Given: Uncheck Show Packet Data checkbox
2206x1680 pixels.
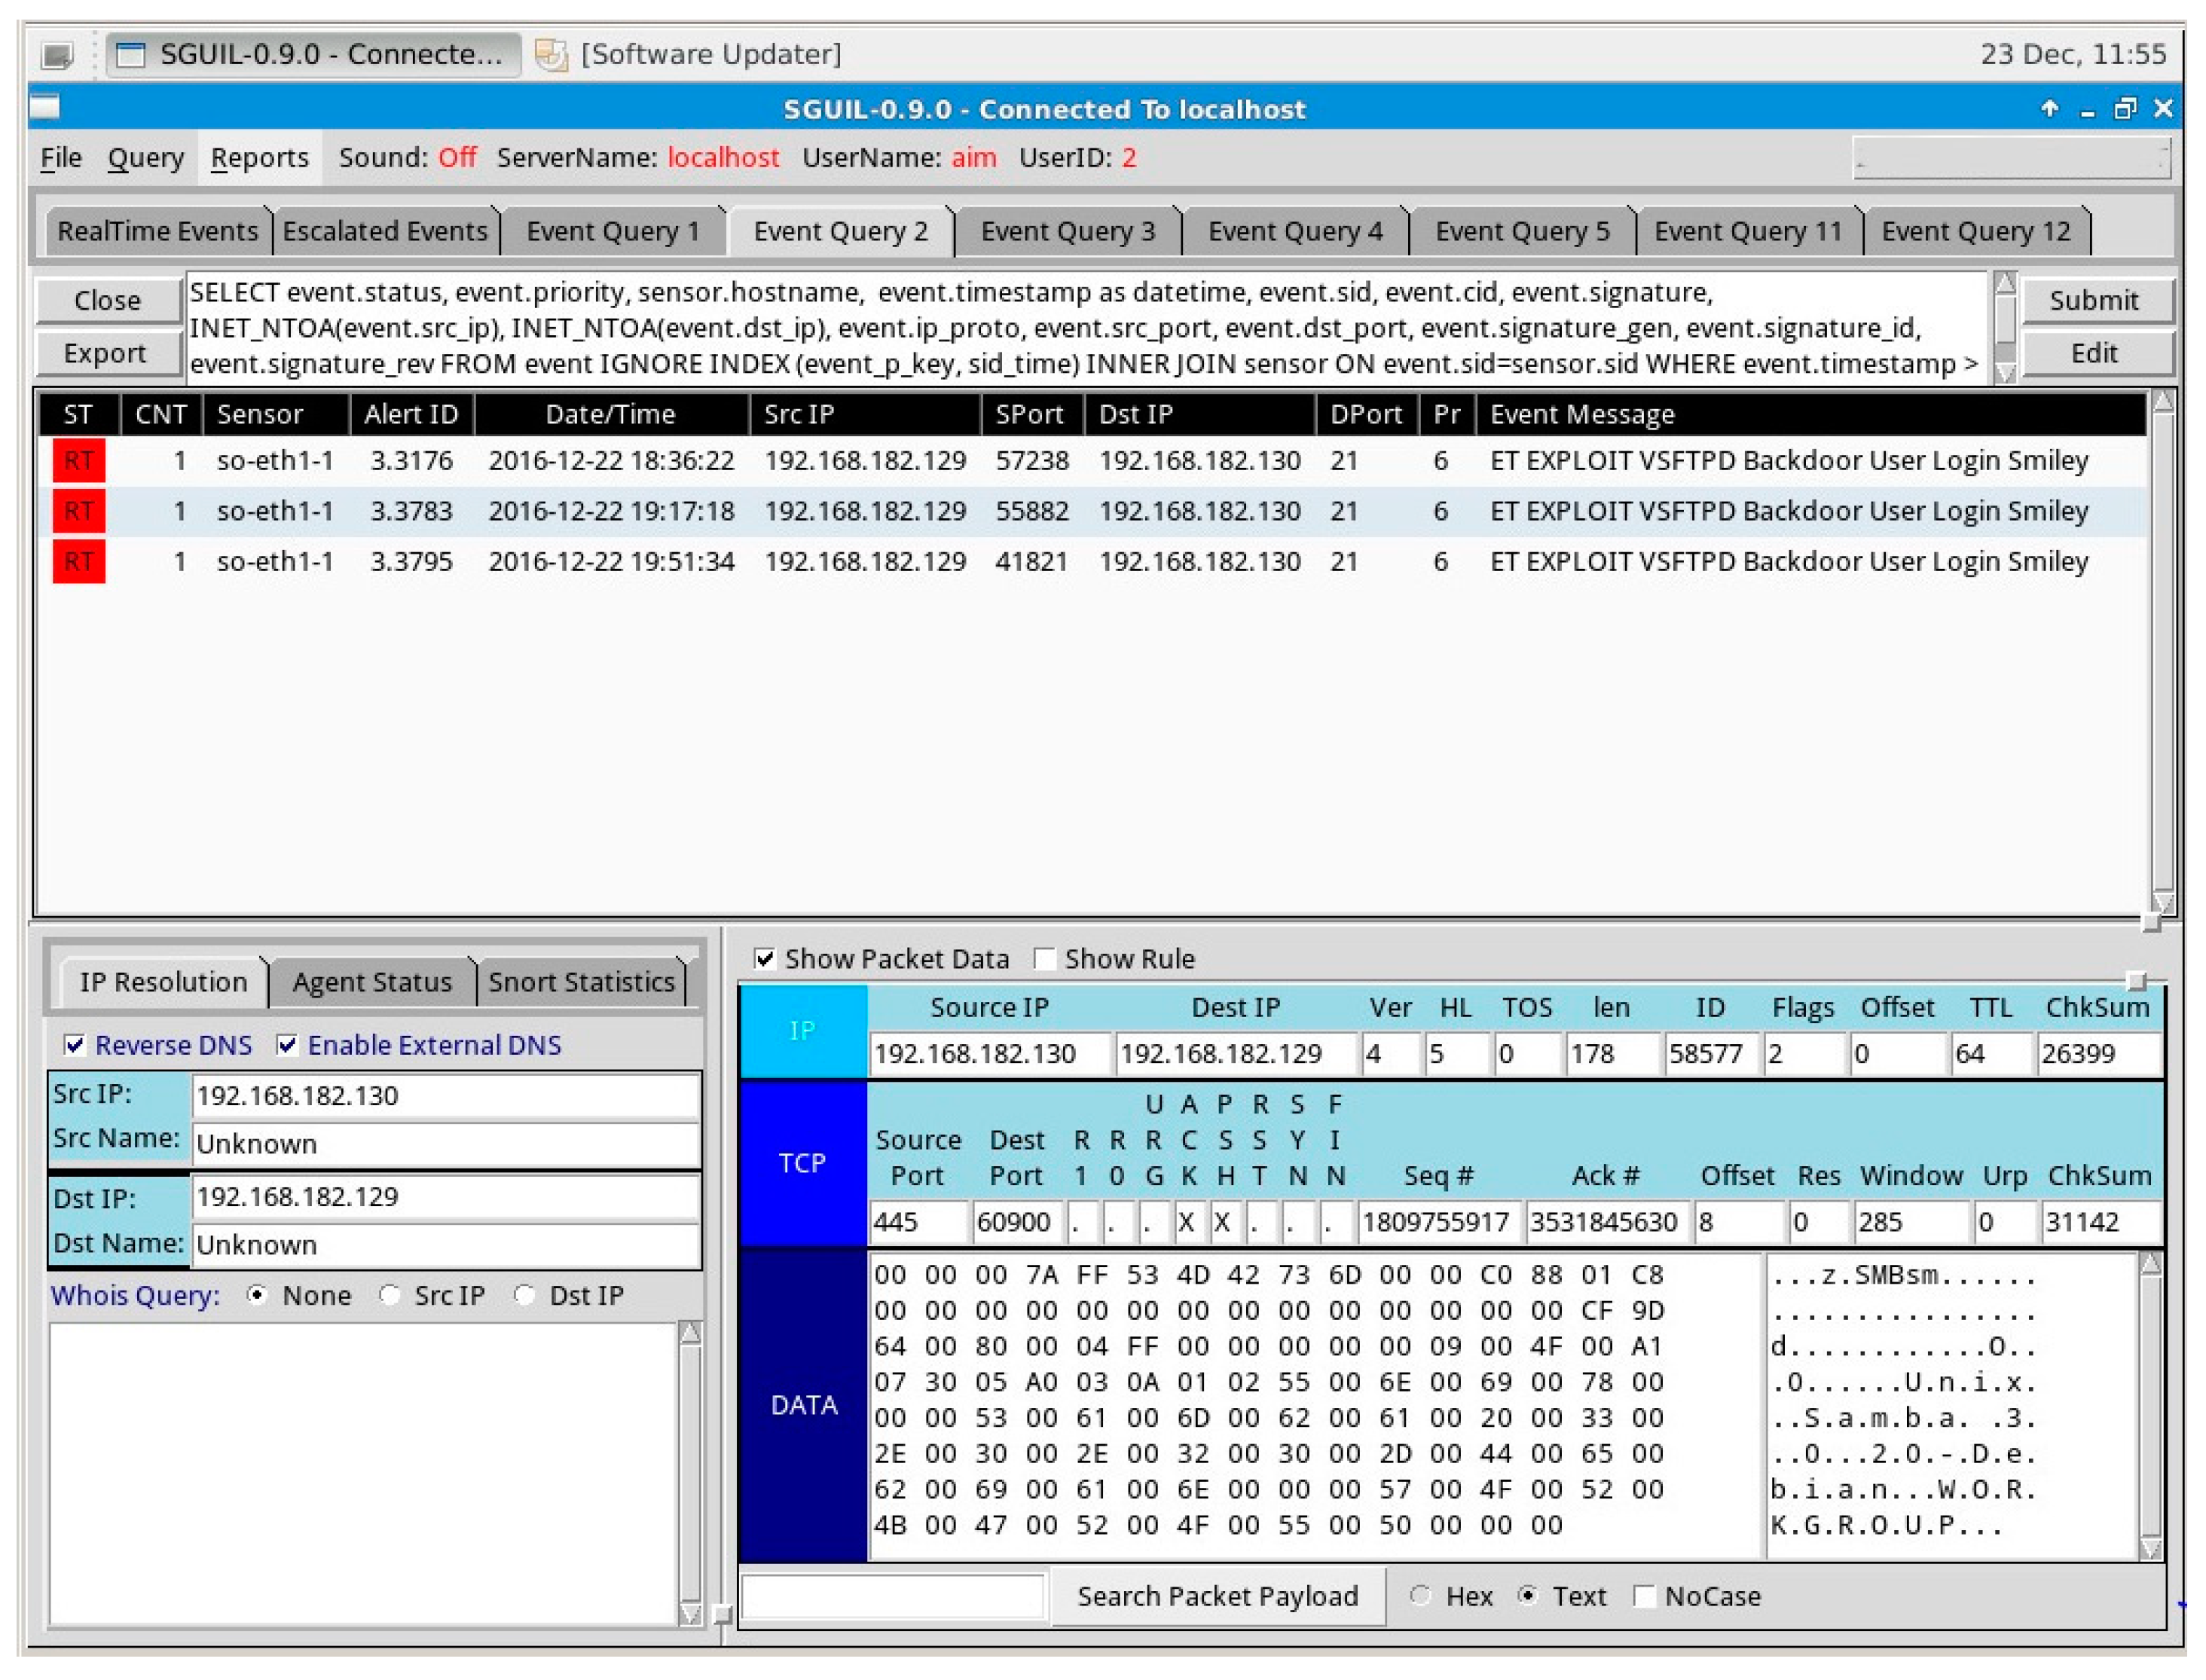Looking at the screenshot, I should pyautogui.click(x=765, y=959).
